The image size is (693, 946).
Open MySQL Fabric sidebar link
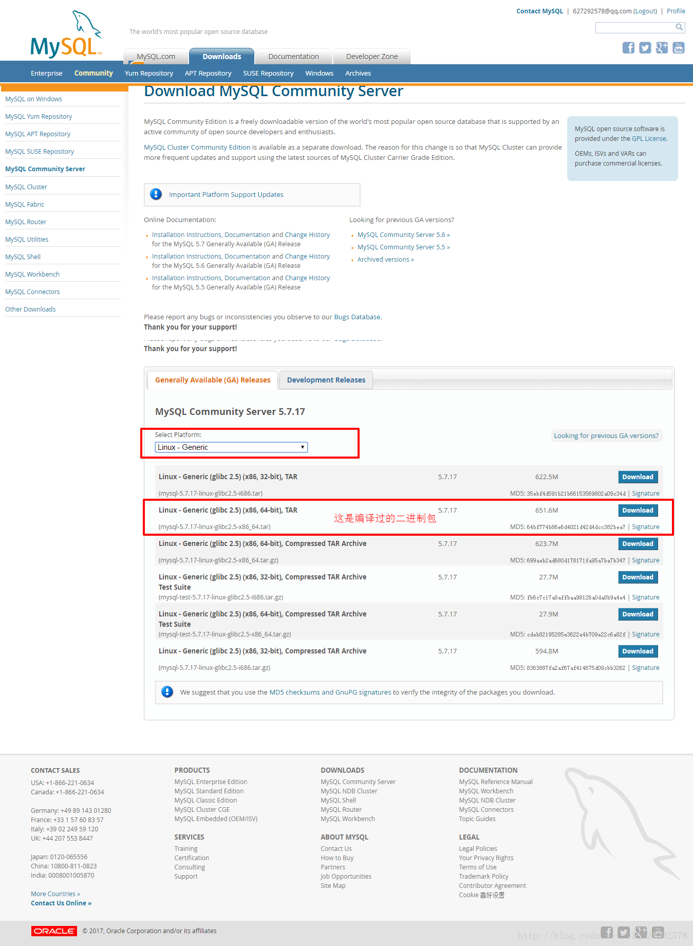[25, 205]
